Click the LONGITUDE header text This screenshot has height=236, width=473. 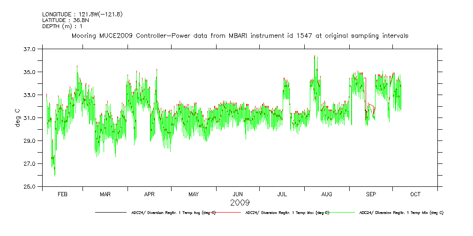point(82,15)
